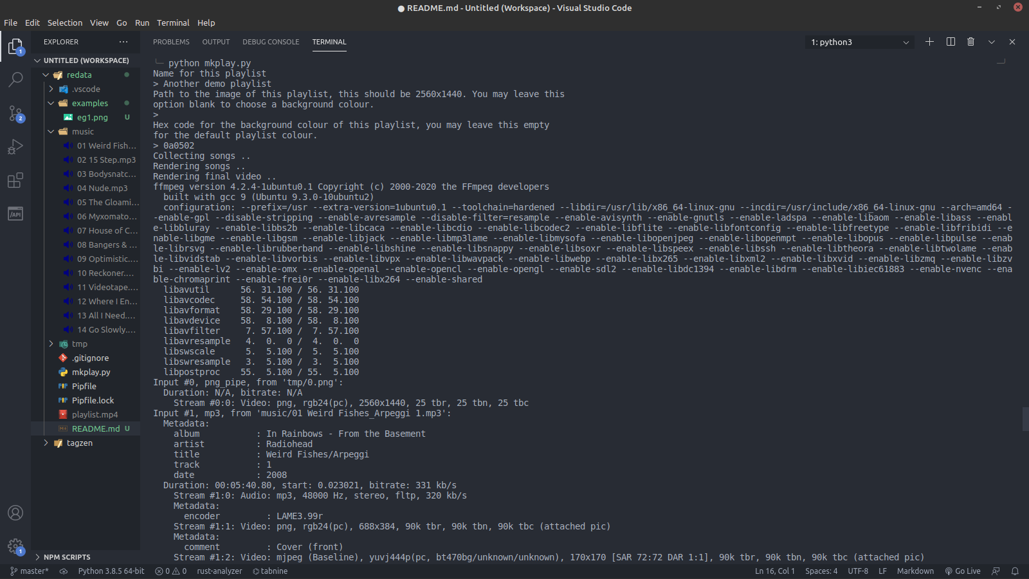The image size is (1029, 579).
Task: Click the Go Live status button
Action: 963,571
